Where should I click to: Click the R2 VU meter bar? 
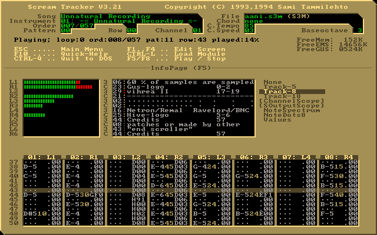pyautogui.click(x=48, y=96)
